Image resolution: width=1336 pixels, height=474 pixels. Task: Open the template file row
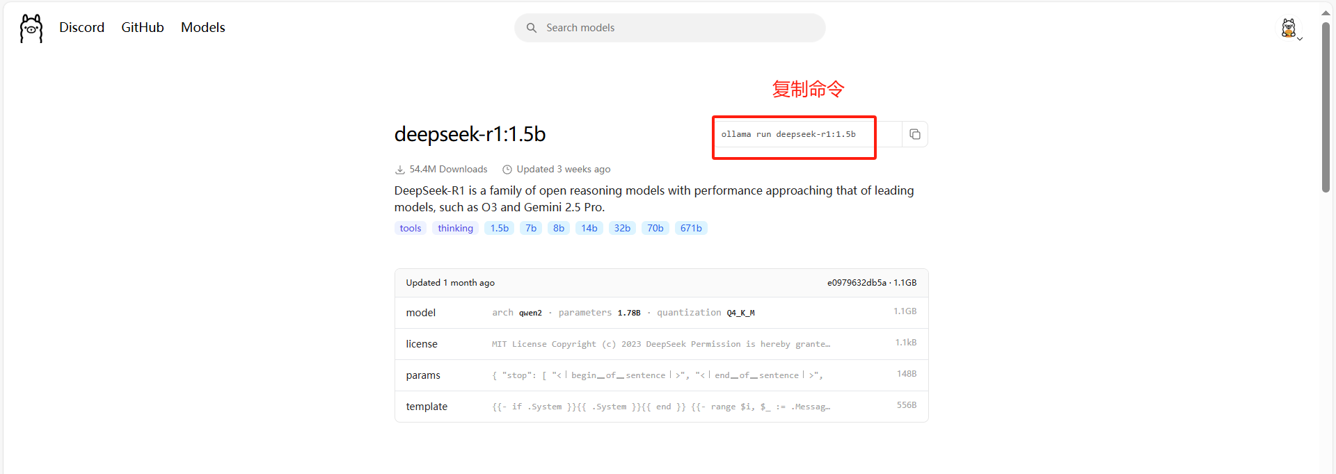tap(661, 407)
